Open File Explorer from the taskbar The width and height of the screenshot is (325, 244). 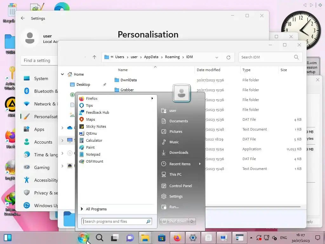tap(145, 238)
